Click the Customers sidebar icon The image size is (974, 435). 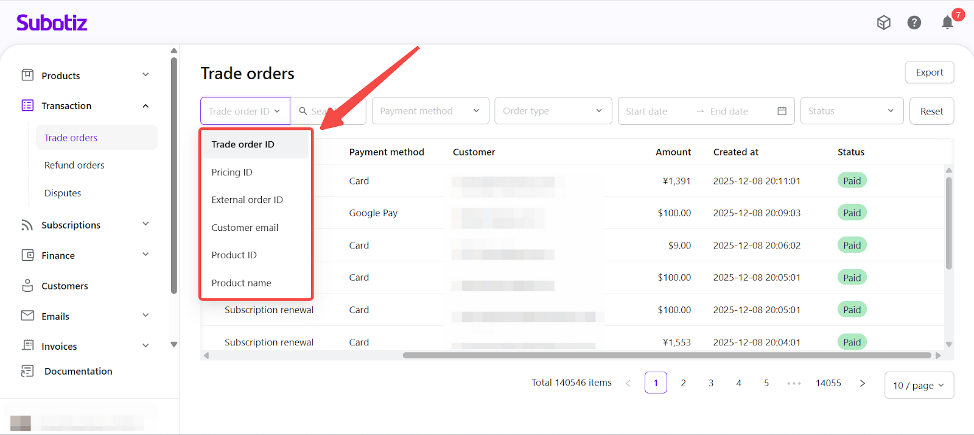(27, 286)
